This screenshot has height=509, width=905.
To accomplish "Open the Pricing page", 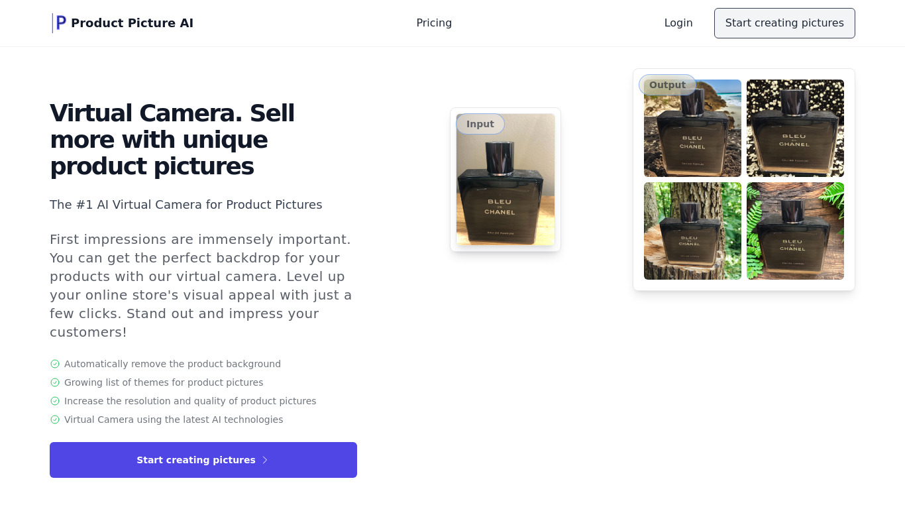I will 434,23.
